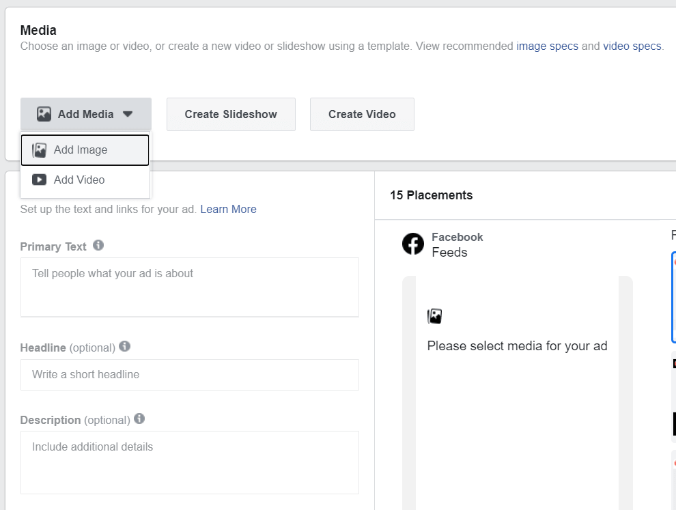Open the image specs link

[547, 46]
